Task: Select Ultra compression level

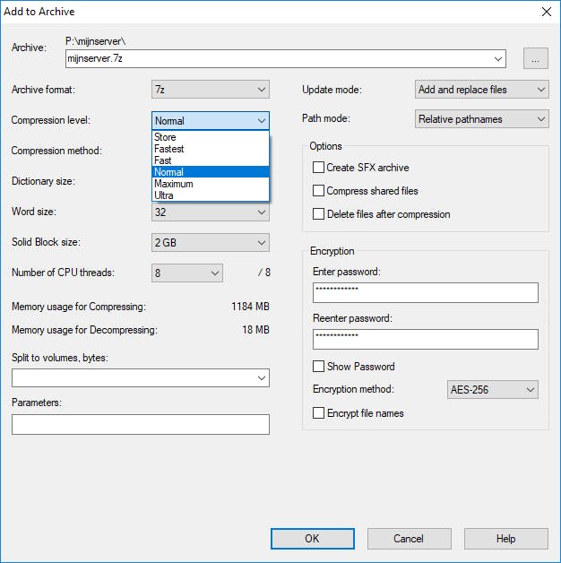Action: tap(165, 195)
